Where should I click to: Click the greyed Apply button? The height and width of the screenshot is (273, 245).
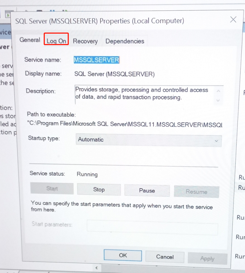pos(207,259)
